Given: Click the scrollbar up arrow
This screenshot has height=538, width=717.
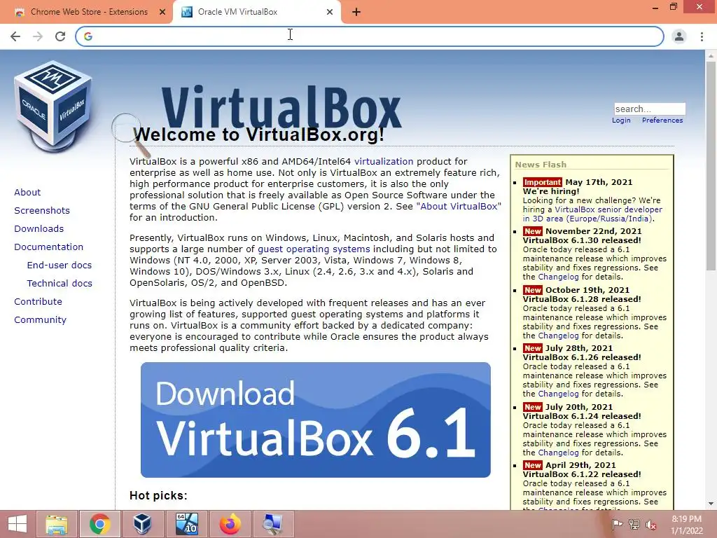Looking at the screenshot, I should pos(711,55).
